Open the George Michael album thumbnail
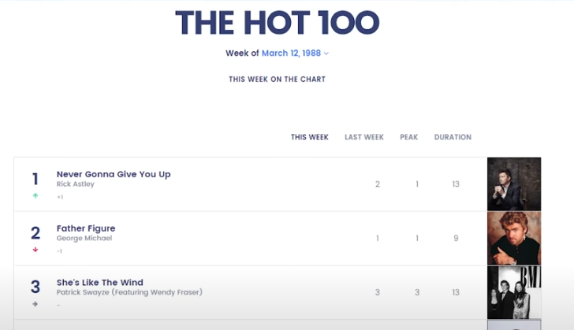 [514, 238]
